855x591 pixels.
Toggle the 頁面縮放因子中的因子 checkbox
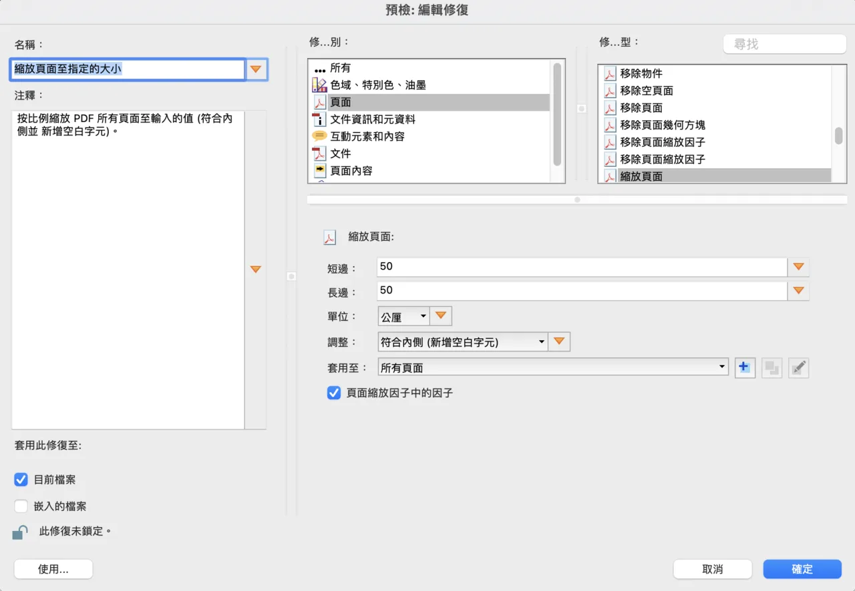pos(334,393)
